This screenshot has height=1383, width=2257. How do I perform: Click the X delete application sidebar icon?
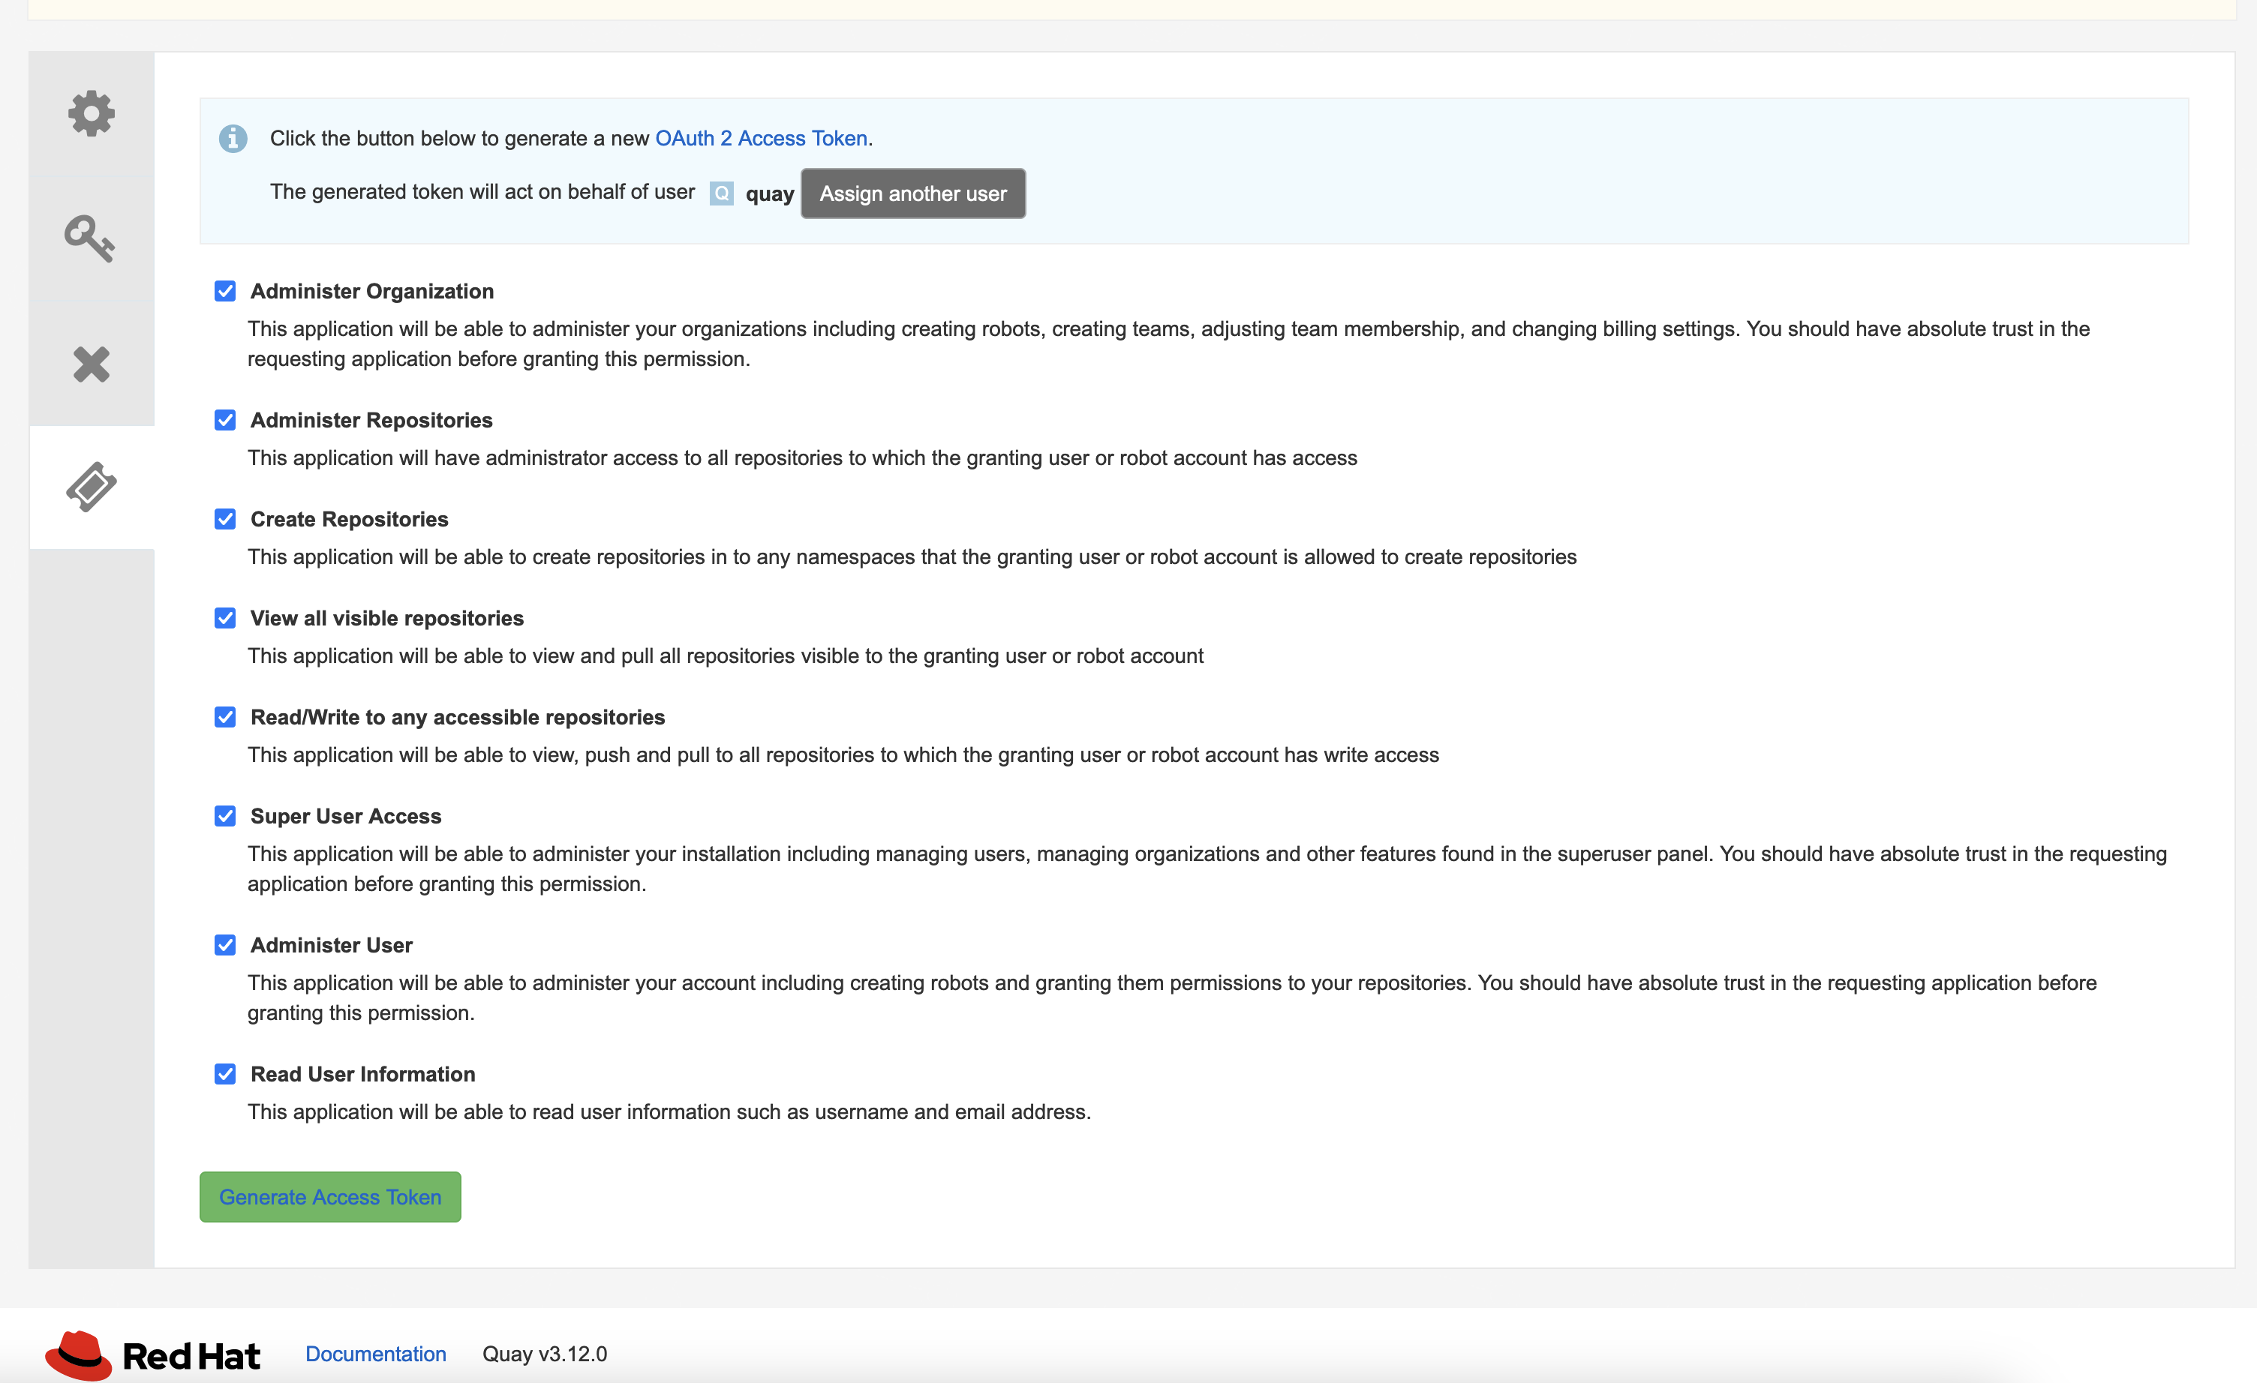(91, 364)
